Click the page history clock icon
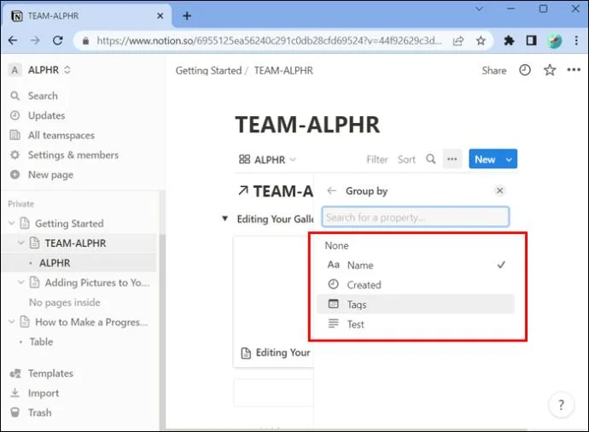The width and height of the screenshot is (589, 432). [x=525, y=70]
